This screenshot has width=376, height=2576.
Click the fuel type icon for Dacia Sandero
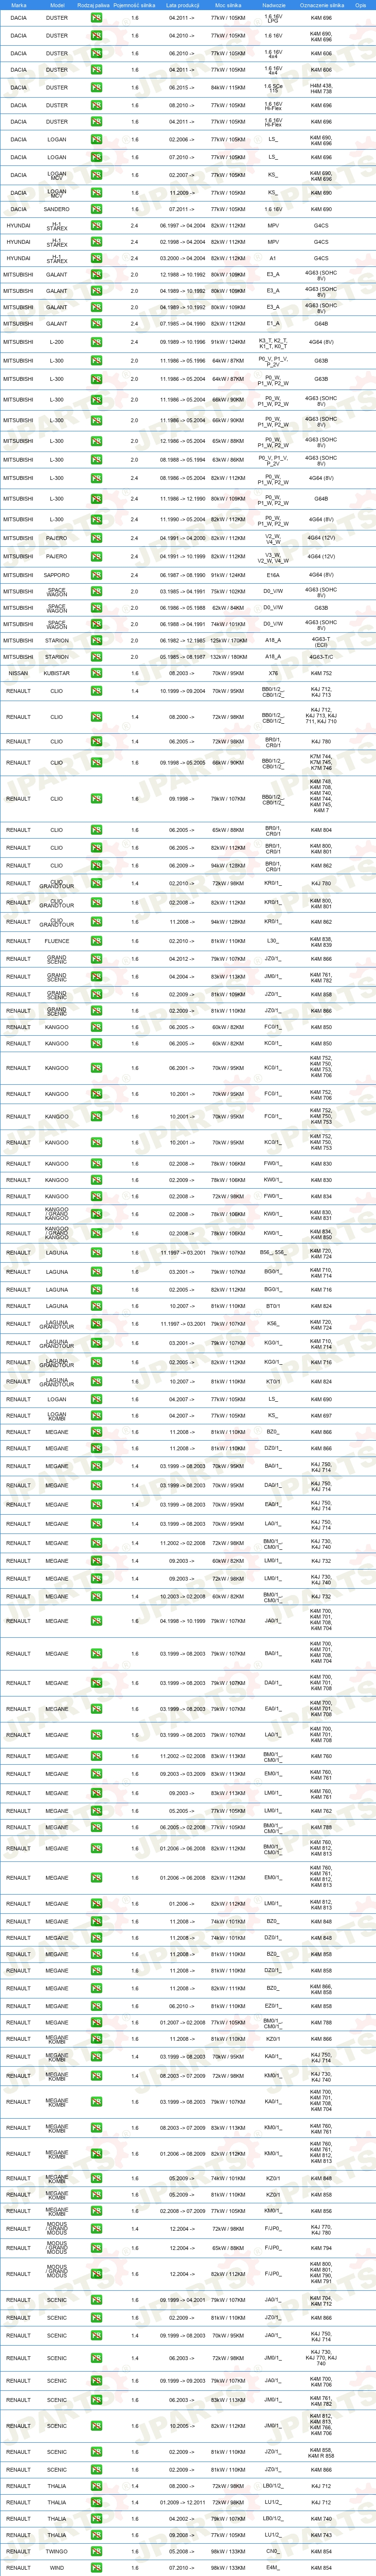tap(96, 210)
